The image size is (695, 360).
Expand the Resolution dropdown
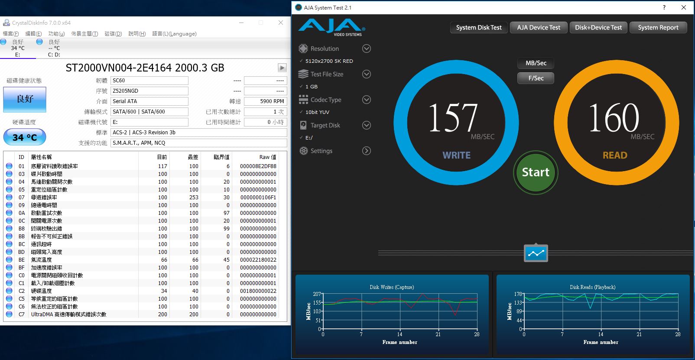coord(367,49)
